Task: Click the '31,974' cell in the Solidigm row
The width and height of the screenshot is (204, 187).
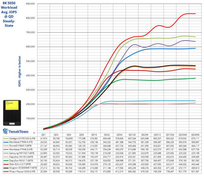Action: 43,138
